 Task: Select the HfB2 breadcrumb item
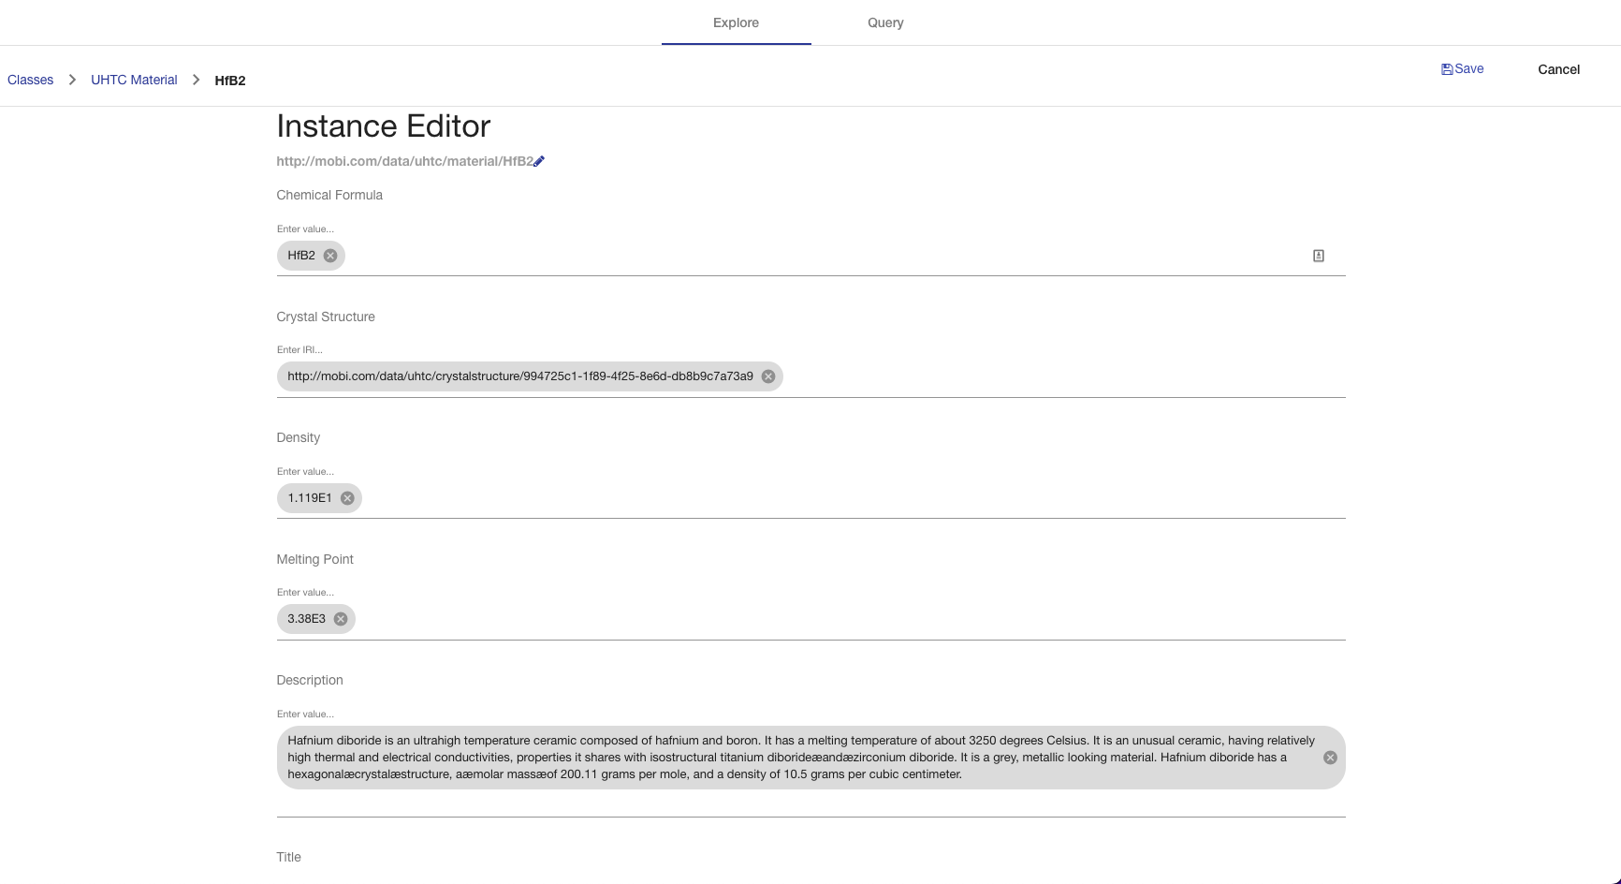tap(229, 81)
